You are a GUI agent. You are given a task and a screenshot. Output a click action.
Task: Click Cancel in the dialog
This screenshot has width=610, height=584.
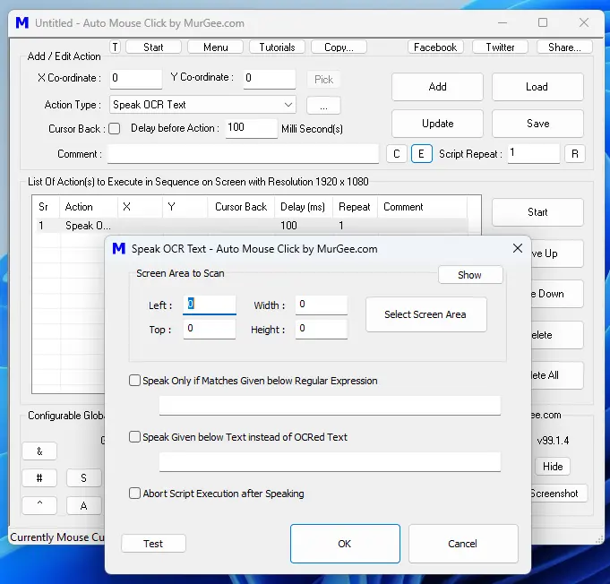[x=463, y=544]
